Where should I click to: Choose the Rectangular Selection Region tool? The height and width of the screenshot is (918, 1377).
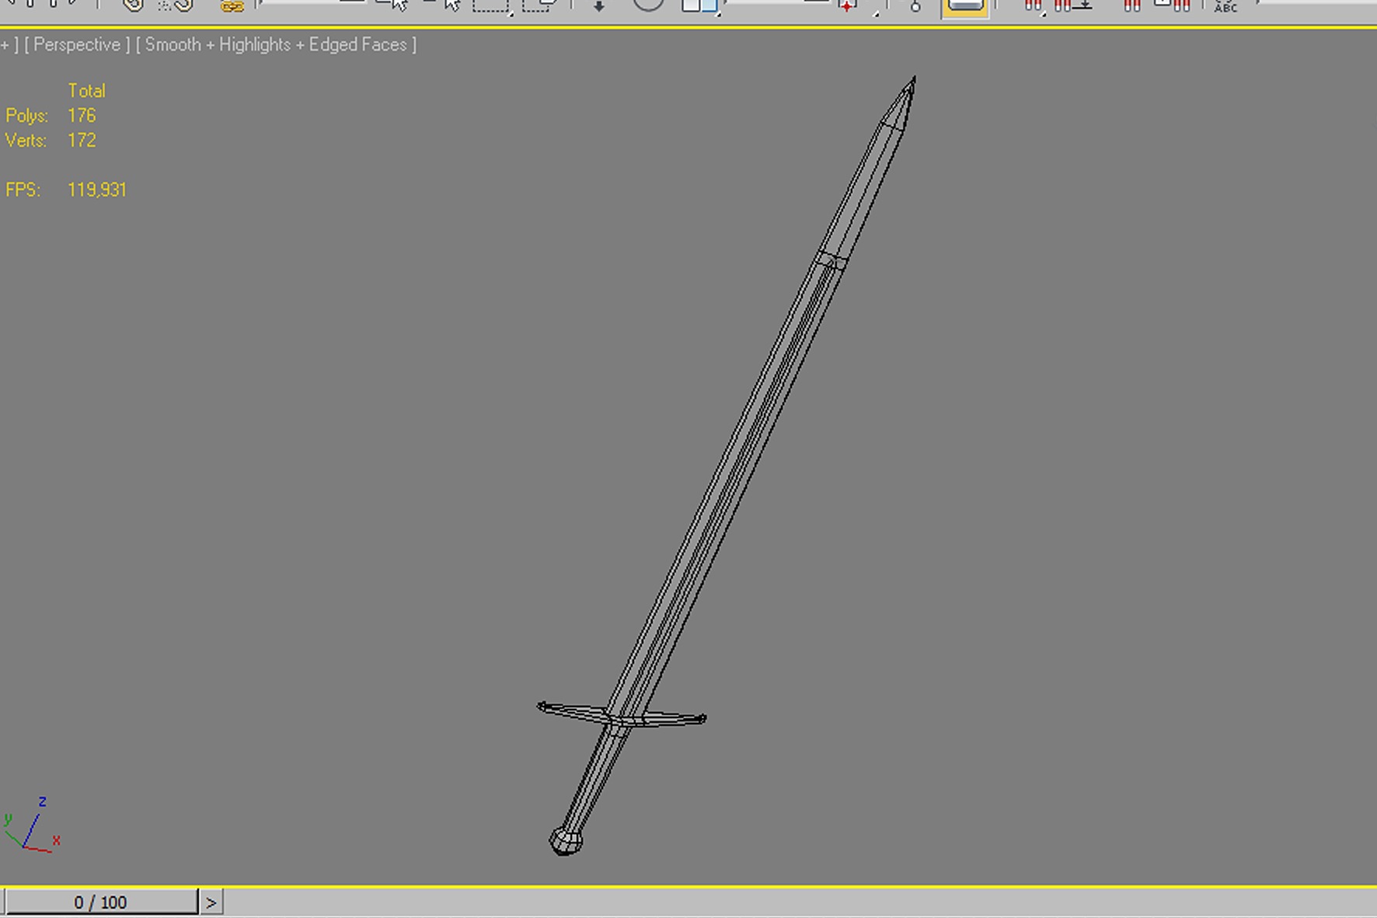491,5
